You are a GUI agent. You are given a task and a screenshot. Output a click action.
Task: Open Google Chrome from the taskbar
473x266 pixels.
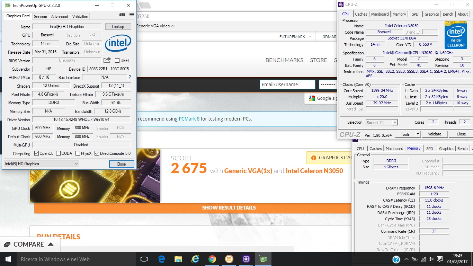[212, 259]
